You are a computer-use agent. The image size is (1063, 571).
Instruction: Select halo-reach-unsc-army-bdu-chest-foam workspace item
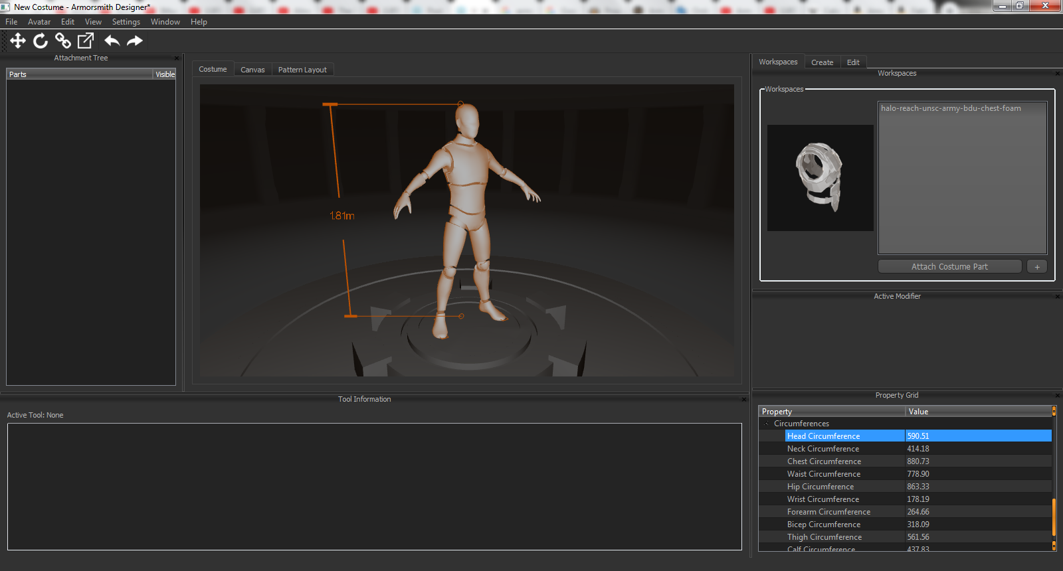951,109
